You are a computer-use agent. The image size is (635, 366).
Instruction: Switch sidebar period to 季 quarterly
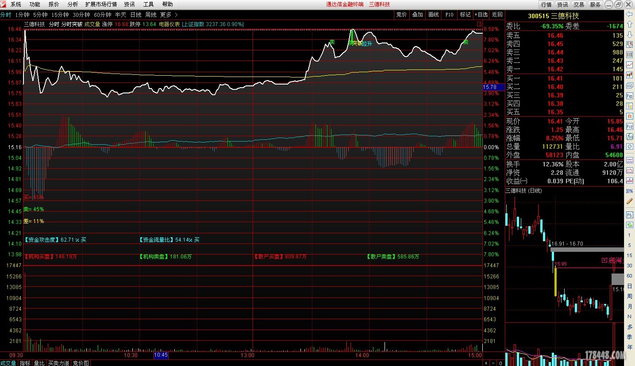(629, 337)
